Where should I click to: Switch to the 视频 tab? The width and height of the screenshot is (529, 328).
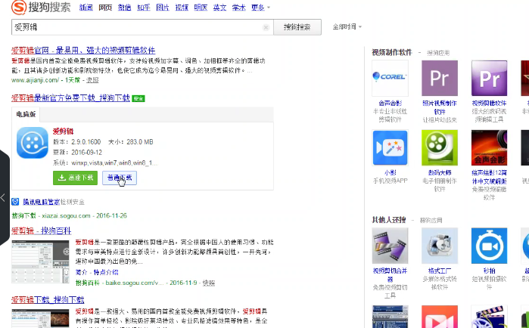coord(182,8)
